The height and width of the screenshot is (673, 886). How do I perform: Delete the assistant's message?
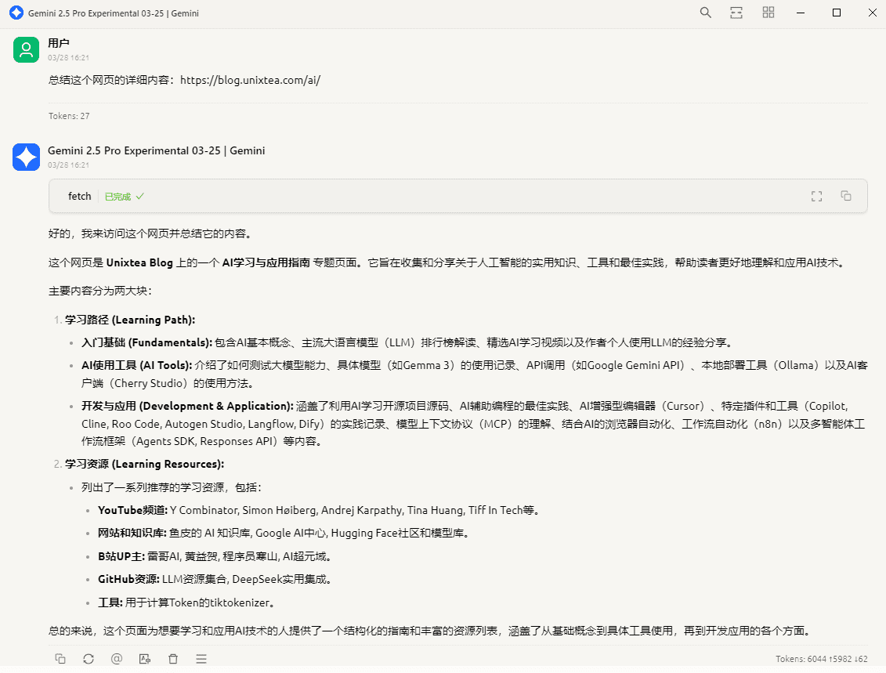[173, 659]
